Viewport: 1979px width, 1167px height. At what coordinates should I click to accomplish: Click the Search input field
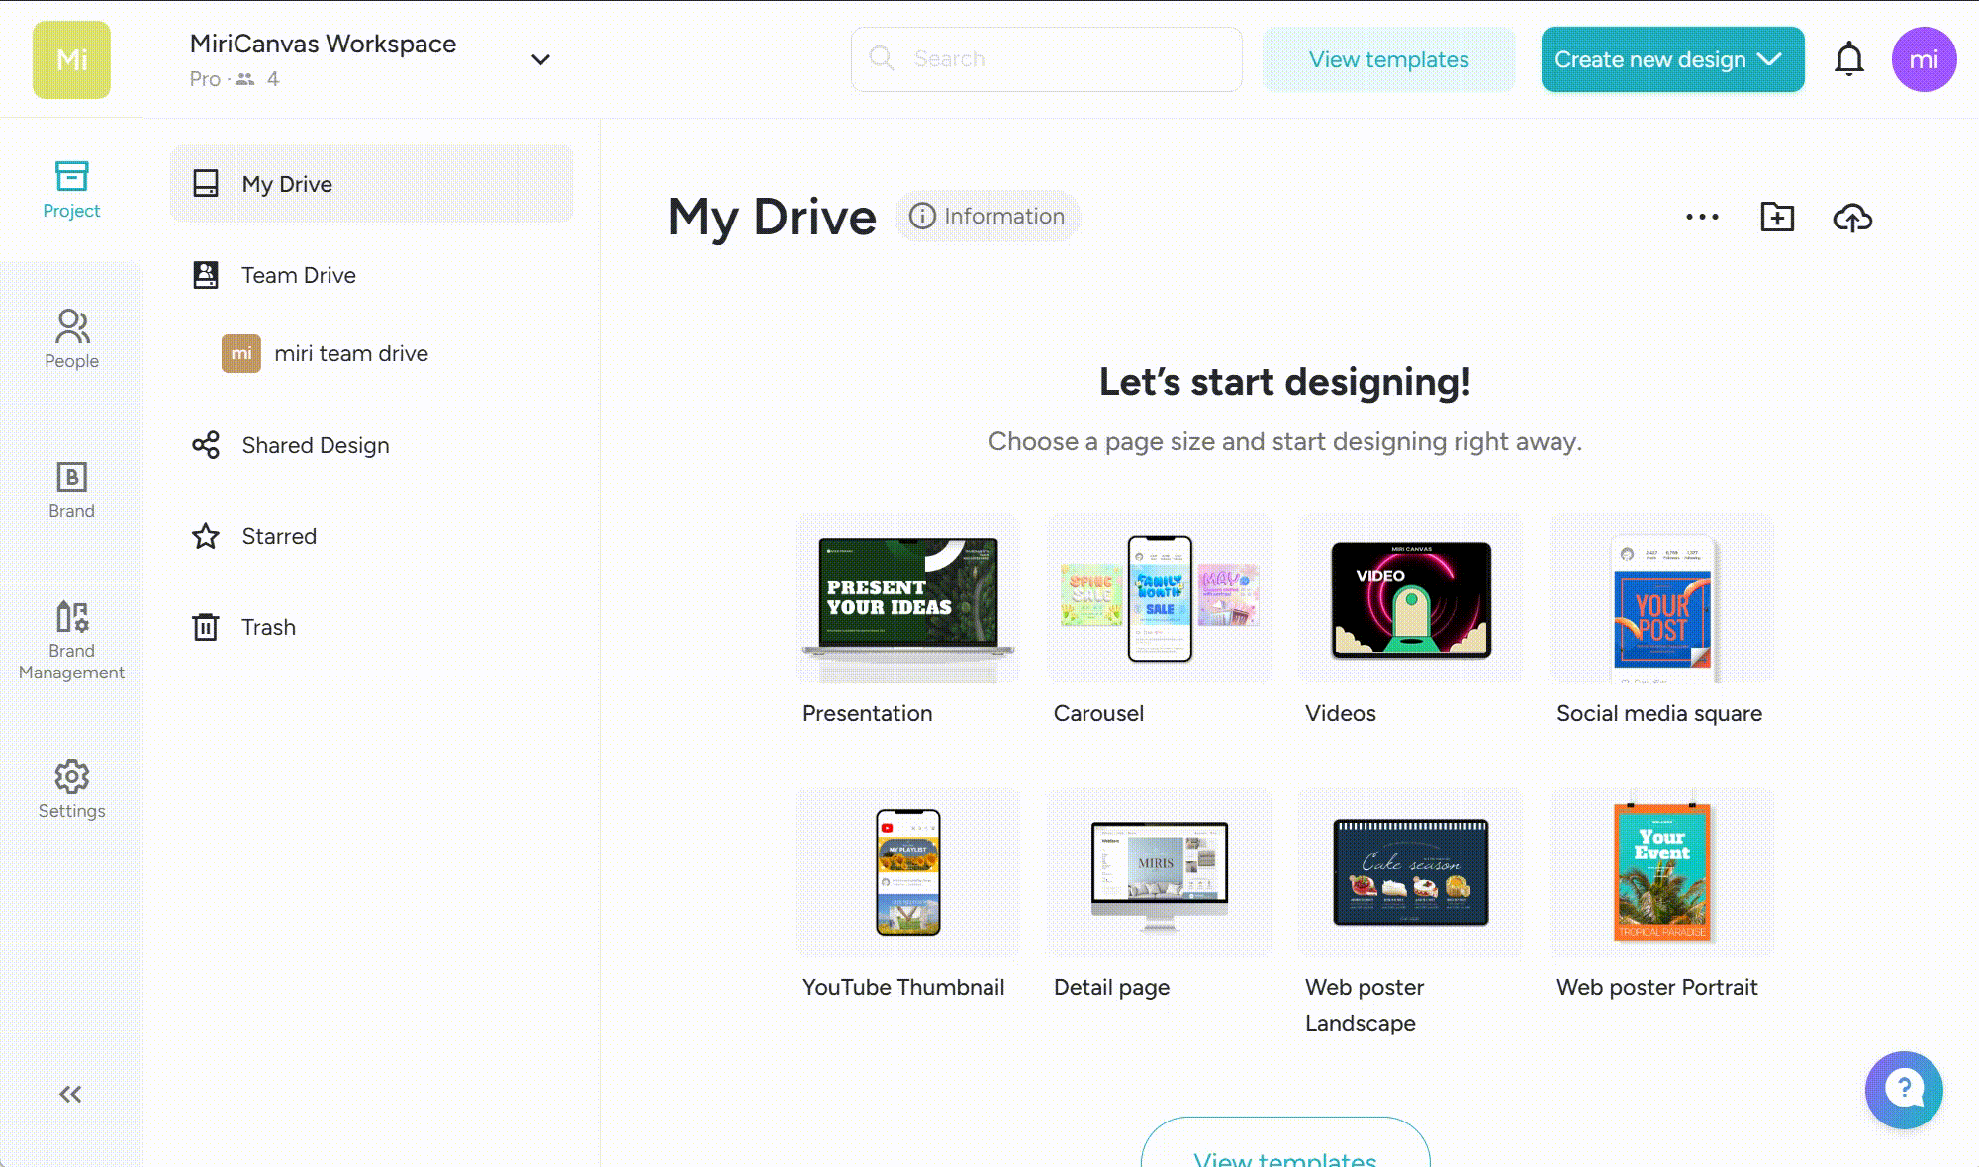[1047, 59]
